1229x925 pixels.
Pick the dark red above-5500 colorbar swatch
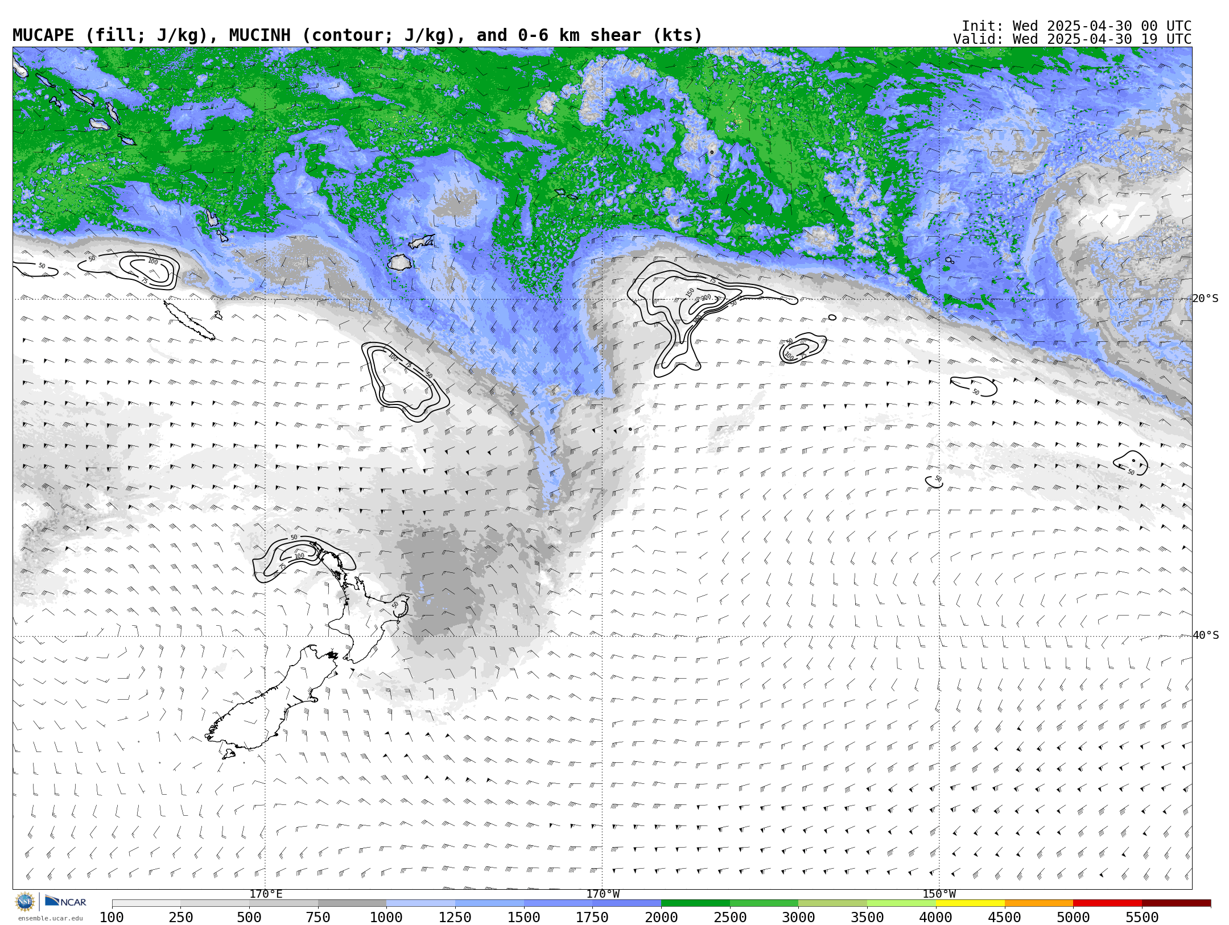[x=1176, y=903]
